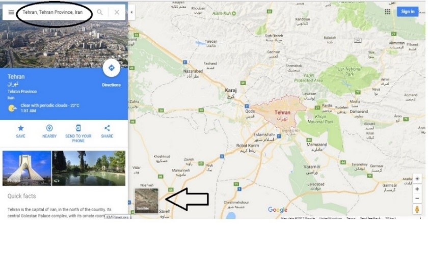Viewport: 428px width, 254px height.
Task: Clear the search with X icon
Action: (x=117, y=12)
